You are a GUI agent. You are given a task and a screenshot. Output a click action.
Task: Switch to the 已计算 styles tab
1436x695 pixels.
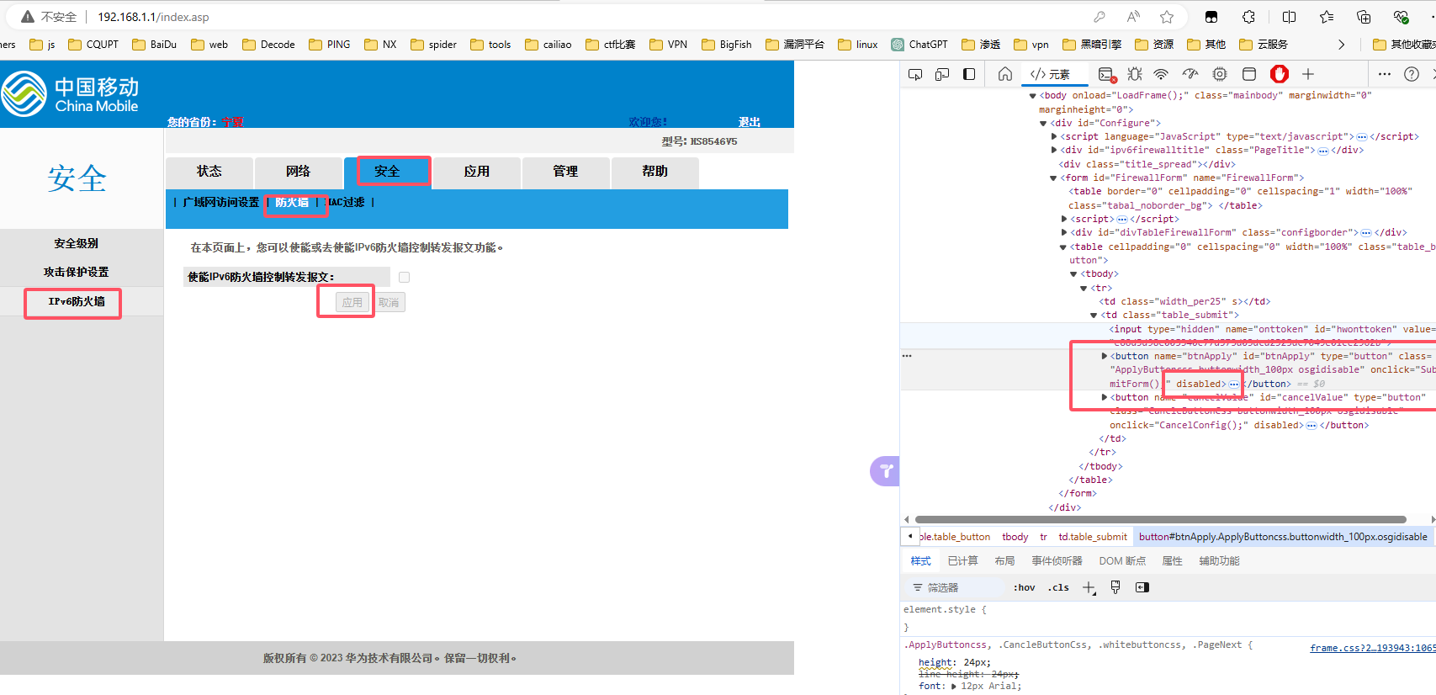point(962,561)
